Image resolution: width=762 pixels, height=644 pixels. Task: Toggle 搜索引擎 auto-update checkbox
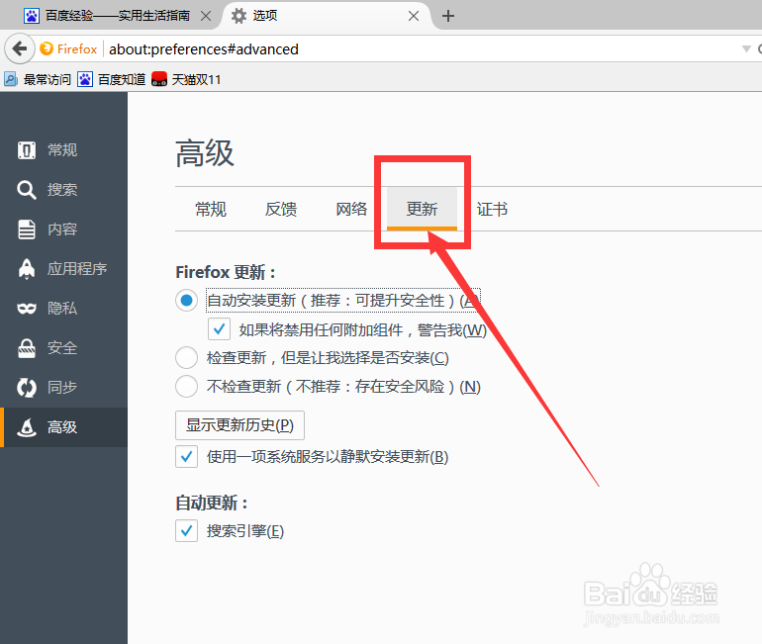point(187,531)
